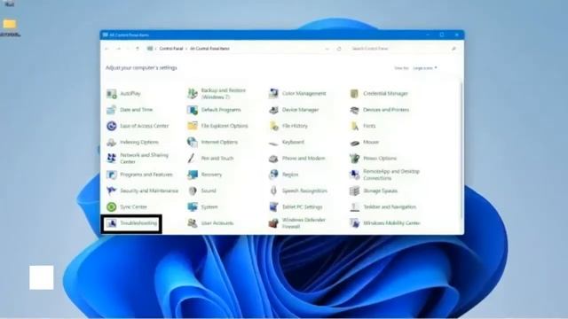Expand the View by Large icons dropdown
This screenshot has width=568, height=319.
(x=425, y=68)
